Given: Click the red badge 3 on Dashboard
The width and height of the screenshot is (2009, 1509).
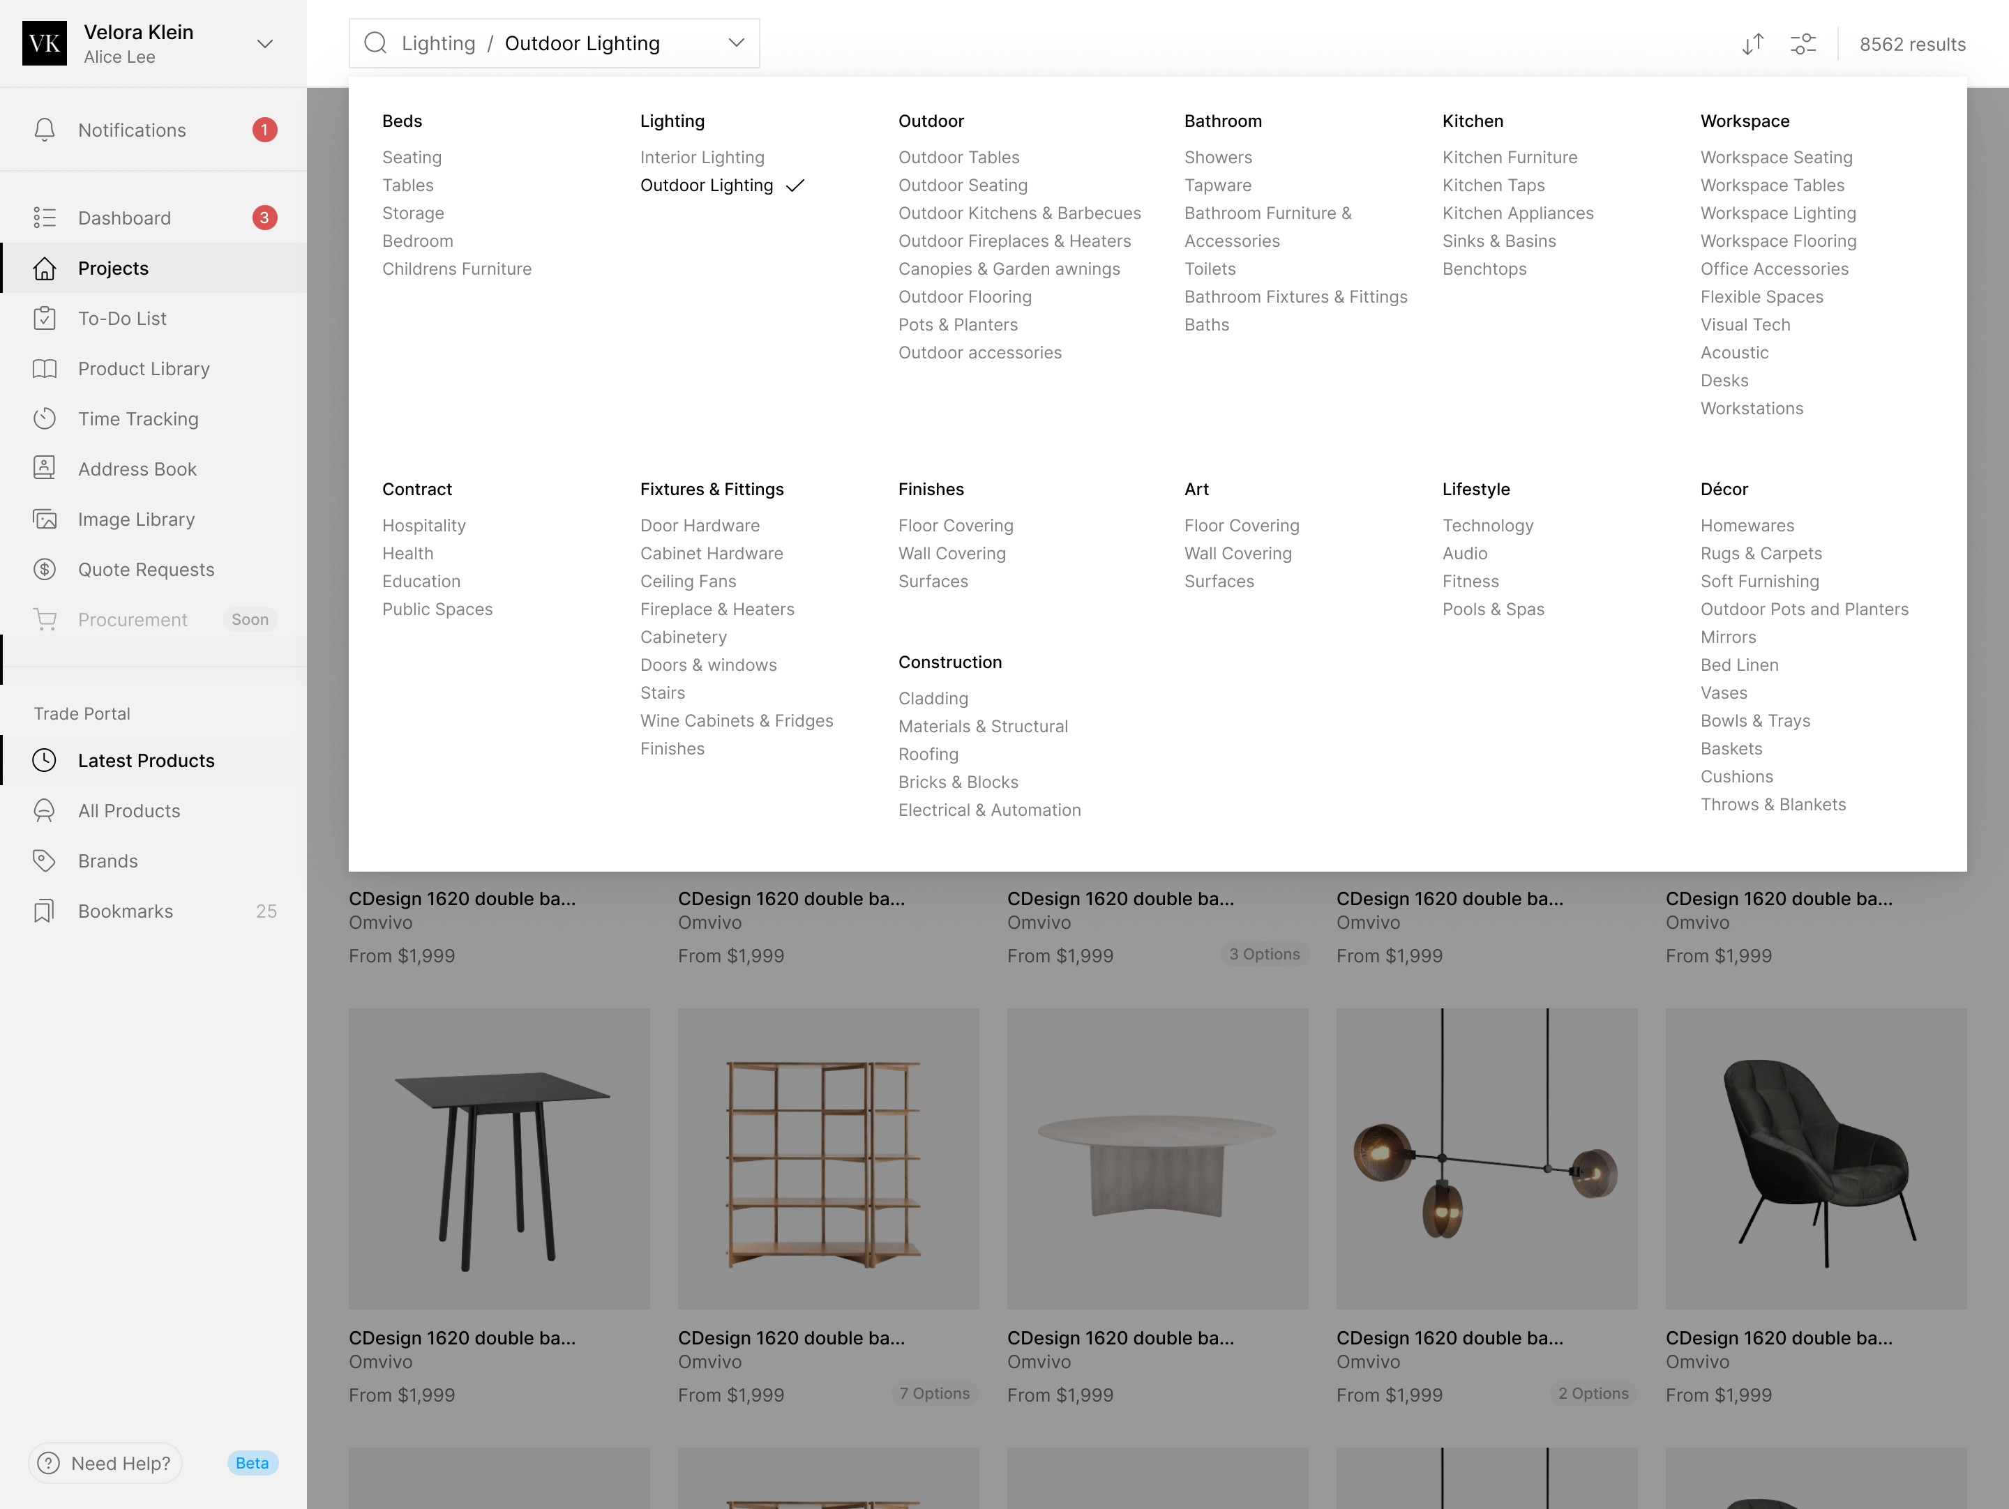Looking at the screenshot, I should (x=264, y=218).
